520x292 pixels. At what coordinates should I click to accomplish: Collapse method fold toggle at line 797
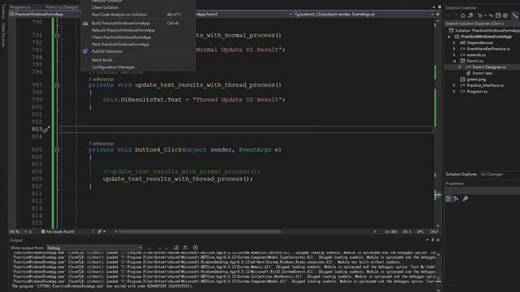58,85
